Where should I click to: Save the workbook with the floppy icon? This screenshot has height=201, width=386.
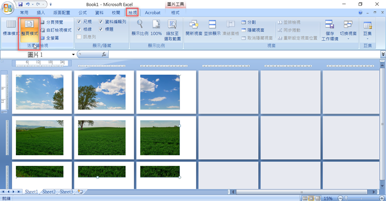[x=20, y=4]
